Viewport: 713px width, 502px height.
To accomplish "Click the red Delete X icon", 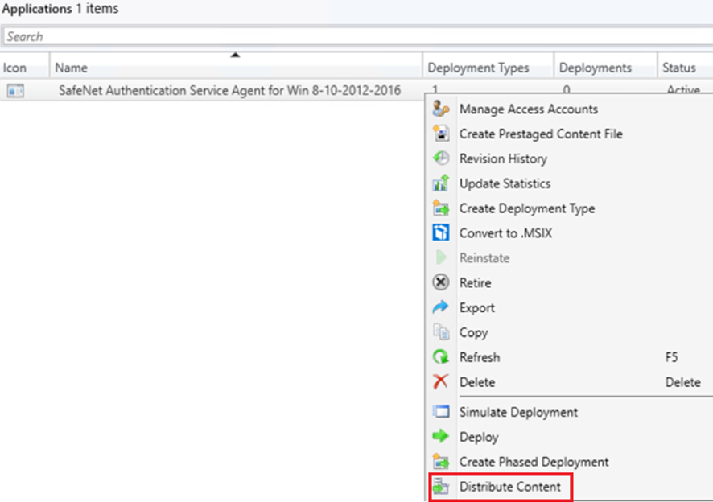I will click(x=440, y=382).
